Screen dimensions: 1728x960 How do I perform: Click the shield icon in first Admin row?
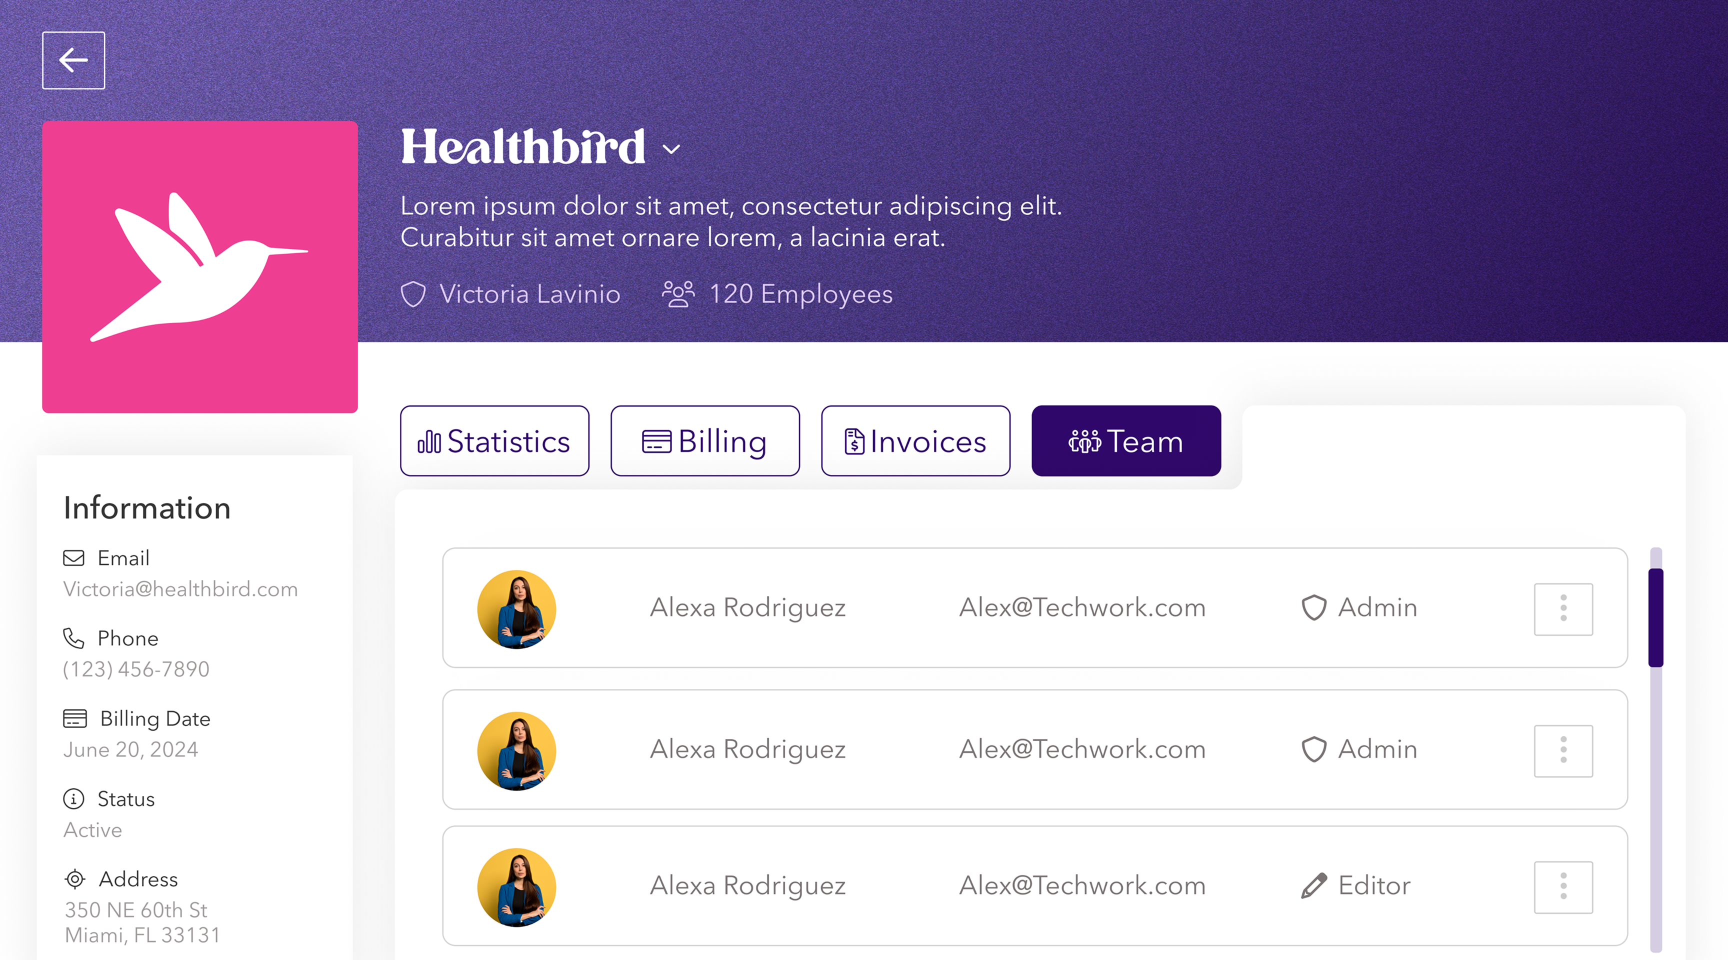tap(1314, 608)
